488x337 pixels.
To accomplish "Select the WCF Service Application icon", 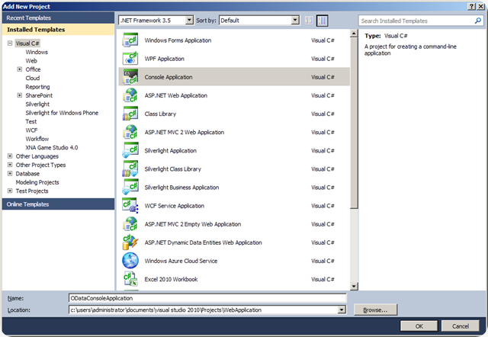I will point(130,206).
